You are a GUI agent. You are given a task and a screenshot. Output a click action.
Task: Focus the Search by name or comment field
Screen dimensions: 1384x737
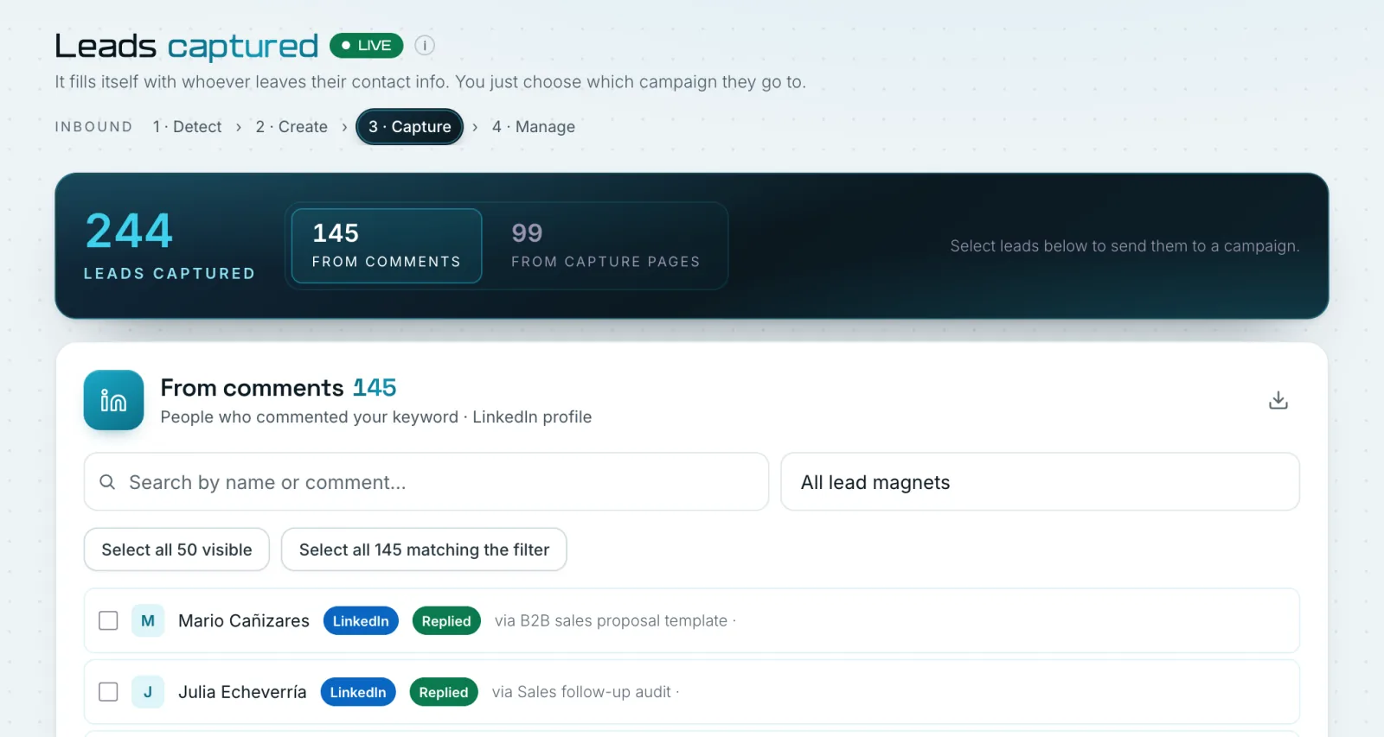click(426, 482)
